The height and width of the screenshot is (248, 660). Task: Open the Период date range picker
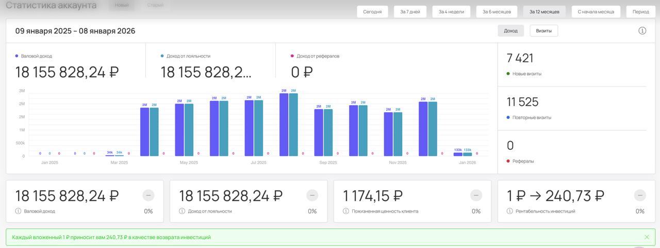pyautogui.click(x=640, y=12)
